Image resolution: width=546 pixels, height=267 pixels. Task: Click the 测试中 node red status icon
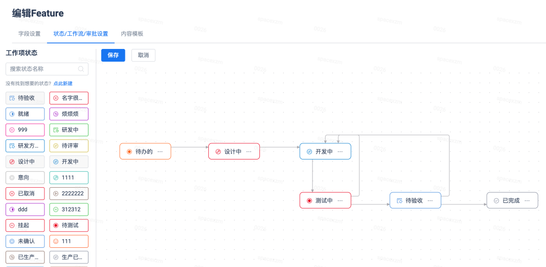tap(309, 201)
